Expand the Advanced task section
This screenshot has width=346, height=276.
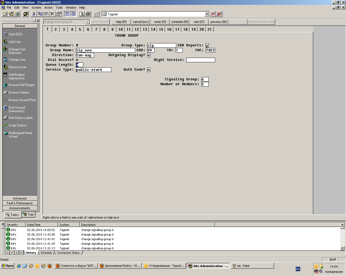(20, 198)
